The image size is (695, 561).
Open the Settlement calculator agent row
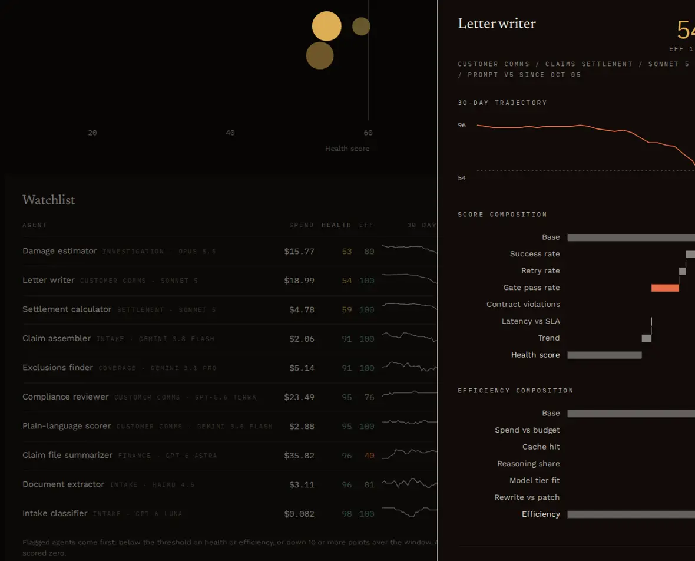(230, 309)
